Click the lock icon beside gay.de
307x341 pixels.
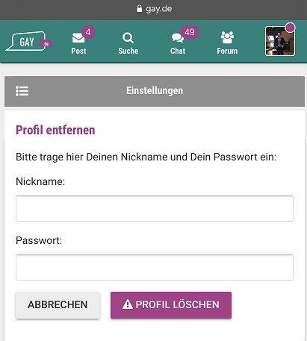(x=139, y=9)
